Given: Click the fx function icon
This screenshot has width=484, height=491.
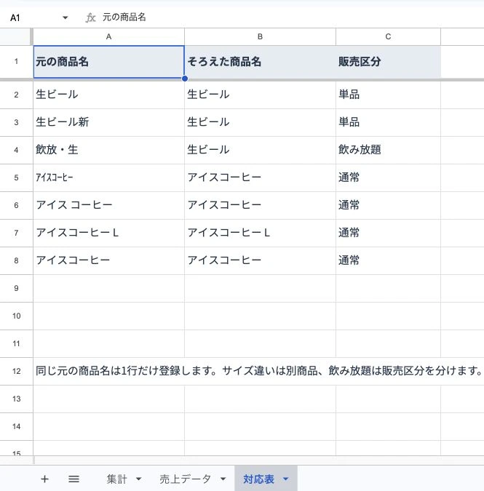Looking at the screenshot, I should pos(90,17).
